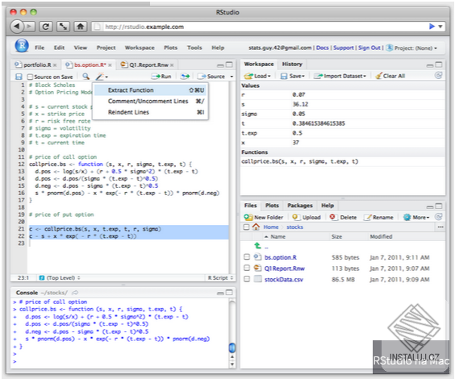Tick the checkbox for bs.option.R
This screenshot has width=455, height=379.
247,257
